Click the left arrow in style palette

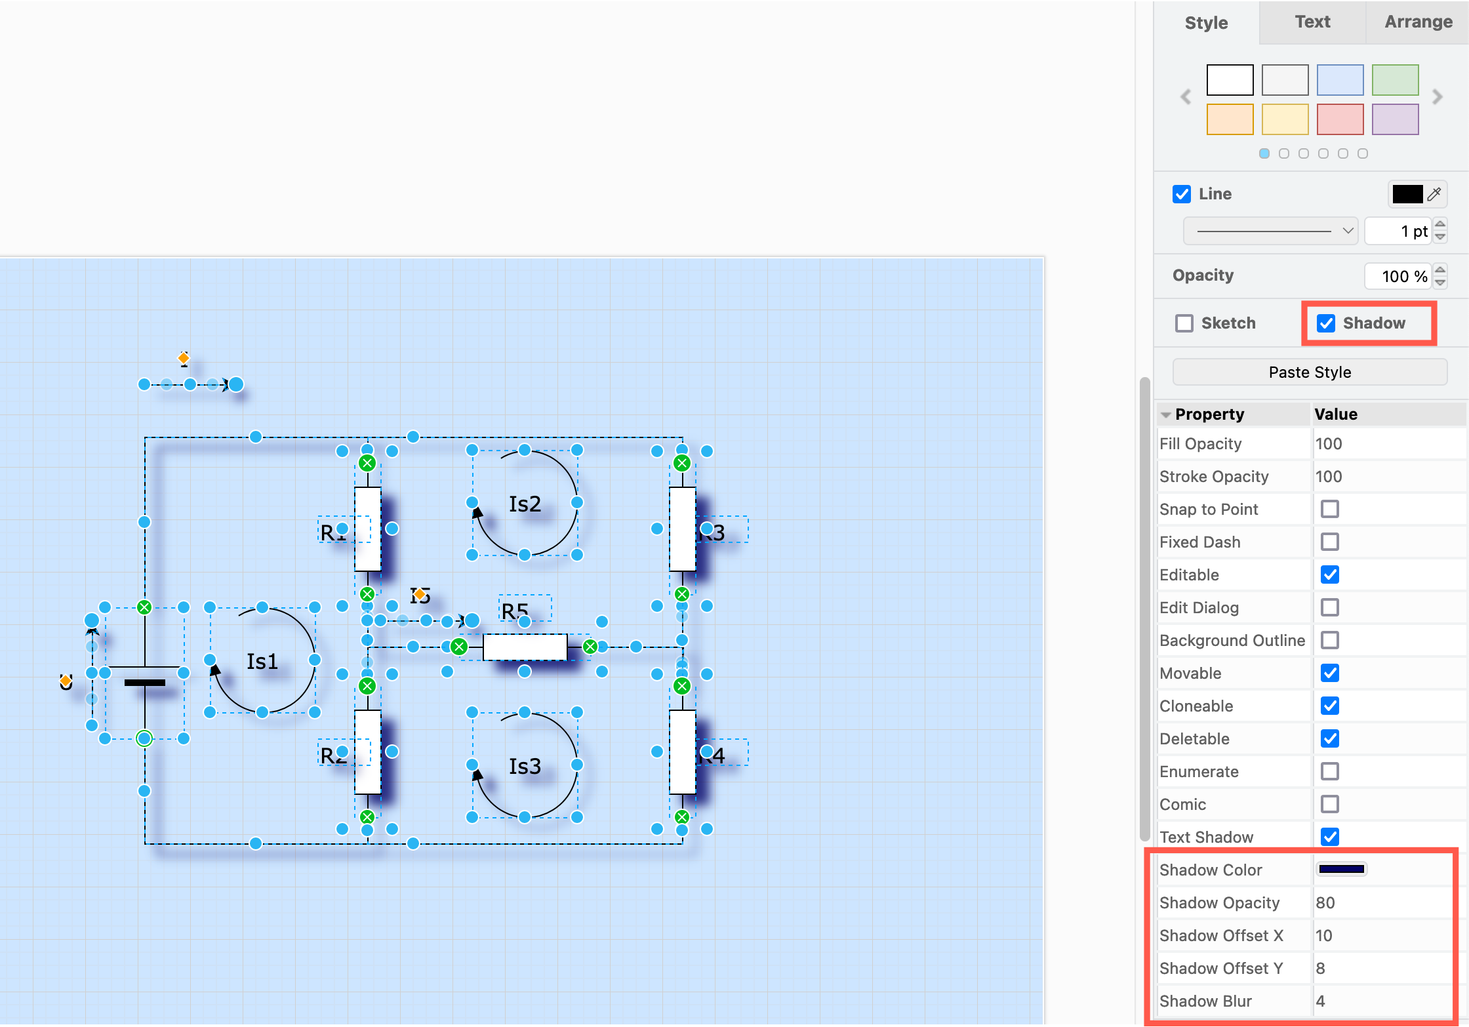[1184, 97]
